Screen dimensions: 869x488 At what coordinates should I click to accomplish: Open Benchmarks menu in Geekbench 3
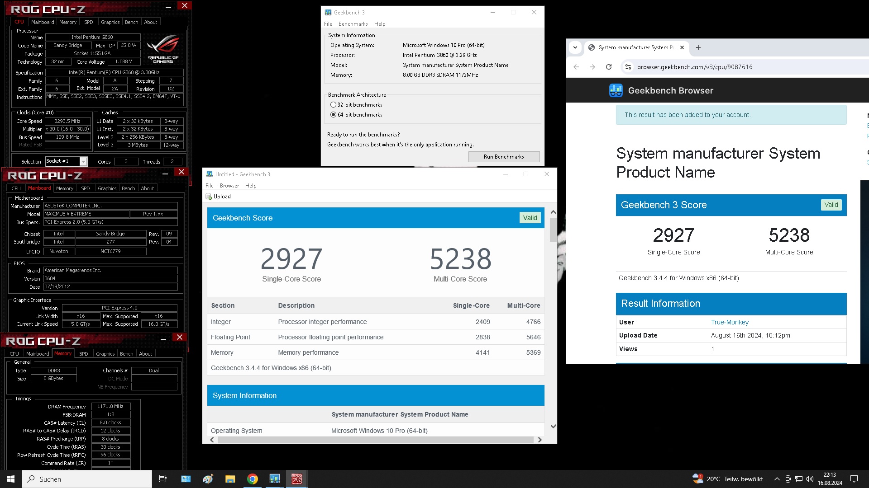(353, 24)
